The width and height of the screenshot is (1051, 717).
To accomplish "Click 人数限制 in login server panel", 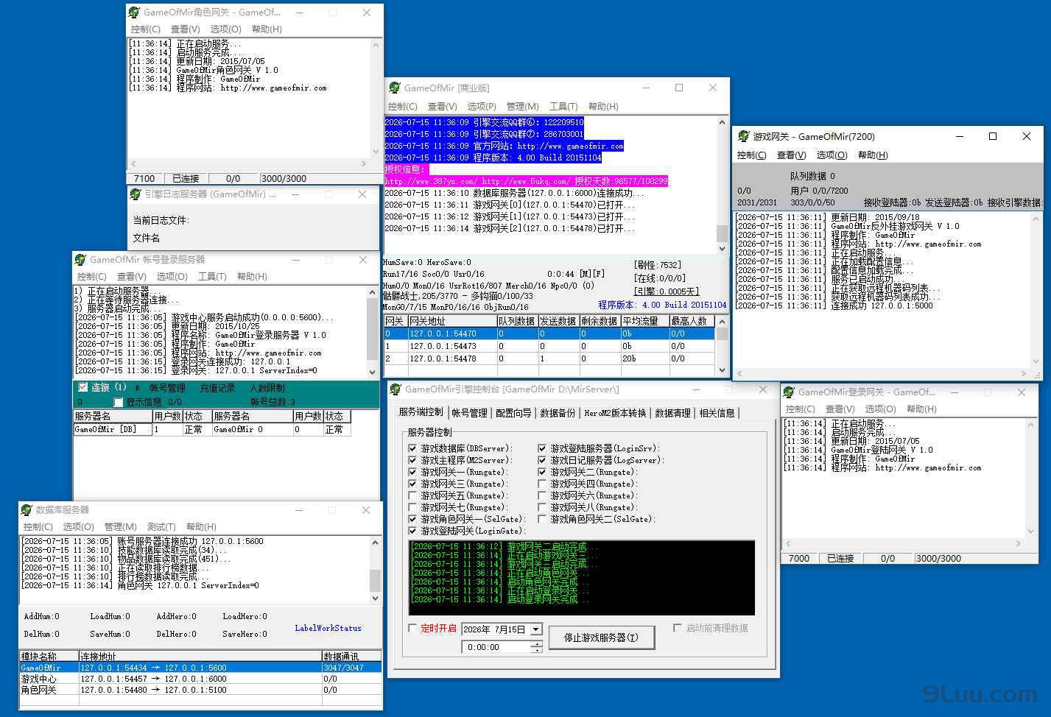I will click(267, 388).
